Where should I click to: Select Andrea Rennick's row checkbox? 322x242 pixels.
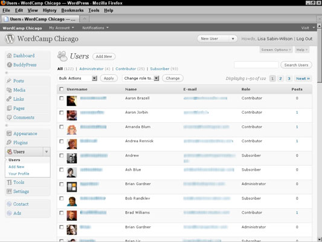click(x=61, y=141)
